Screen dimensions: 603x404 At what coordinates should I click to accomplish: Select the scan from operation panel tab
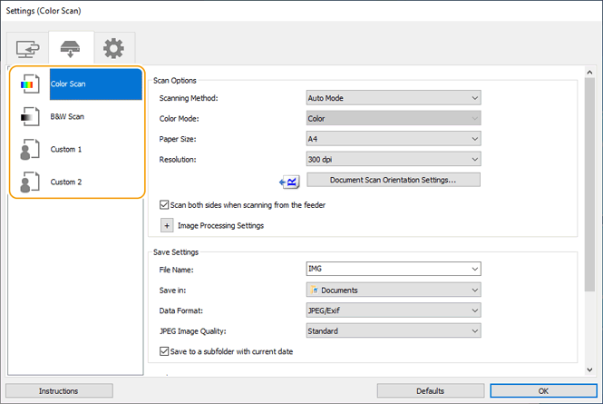(x=71, y=48)
